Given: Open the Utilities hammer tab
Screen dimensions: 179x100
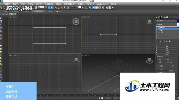Looking at the screenshot, I should click(x=170, y=17).
